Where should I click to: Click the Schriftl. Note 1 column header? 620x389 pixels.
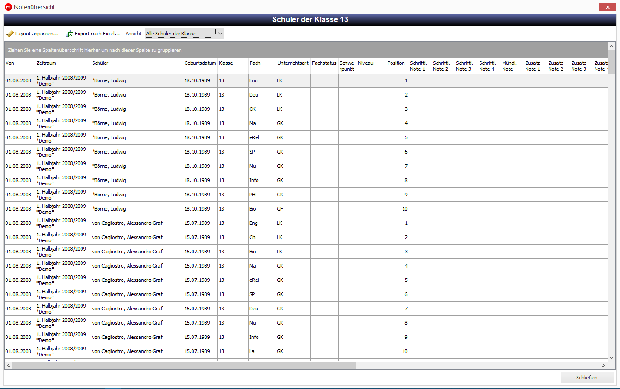click(420, 66)
